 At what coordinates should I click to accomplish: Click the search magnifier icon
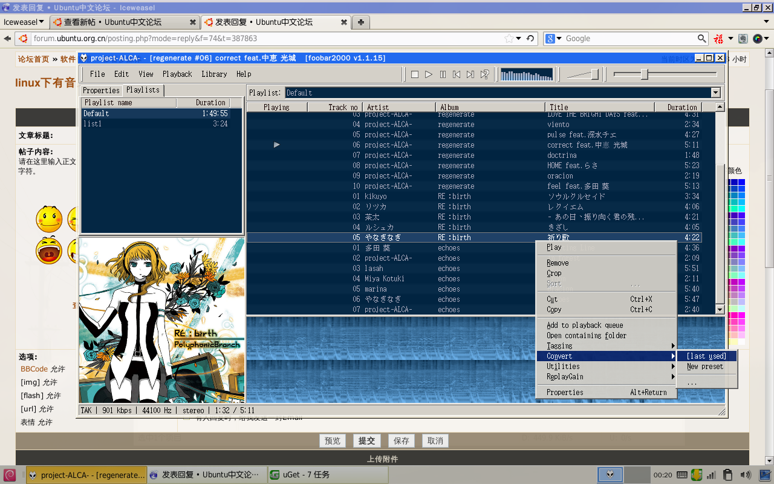tap(701, 38)
